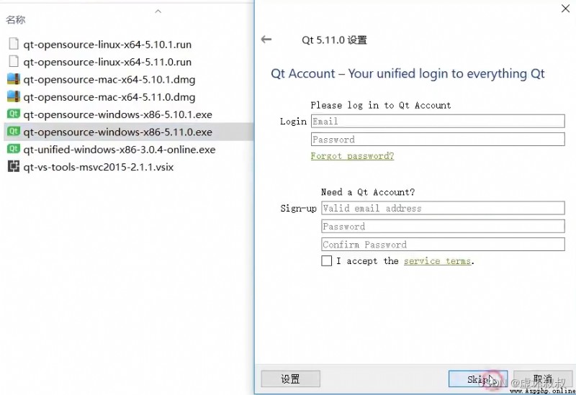The width and height of the screenshot is (576, 395).
Task: Select file name qt-vs-tools-msvc2015-2.1.1.vsix
Action: pos(99,168)
